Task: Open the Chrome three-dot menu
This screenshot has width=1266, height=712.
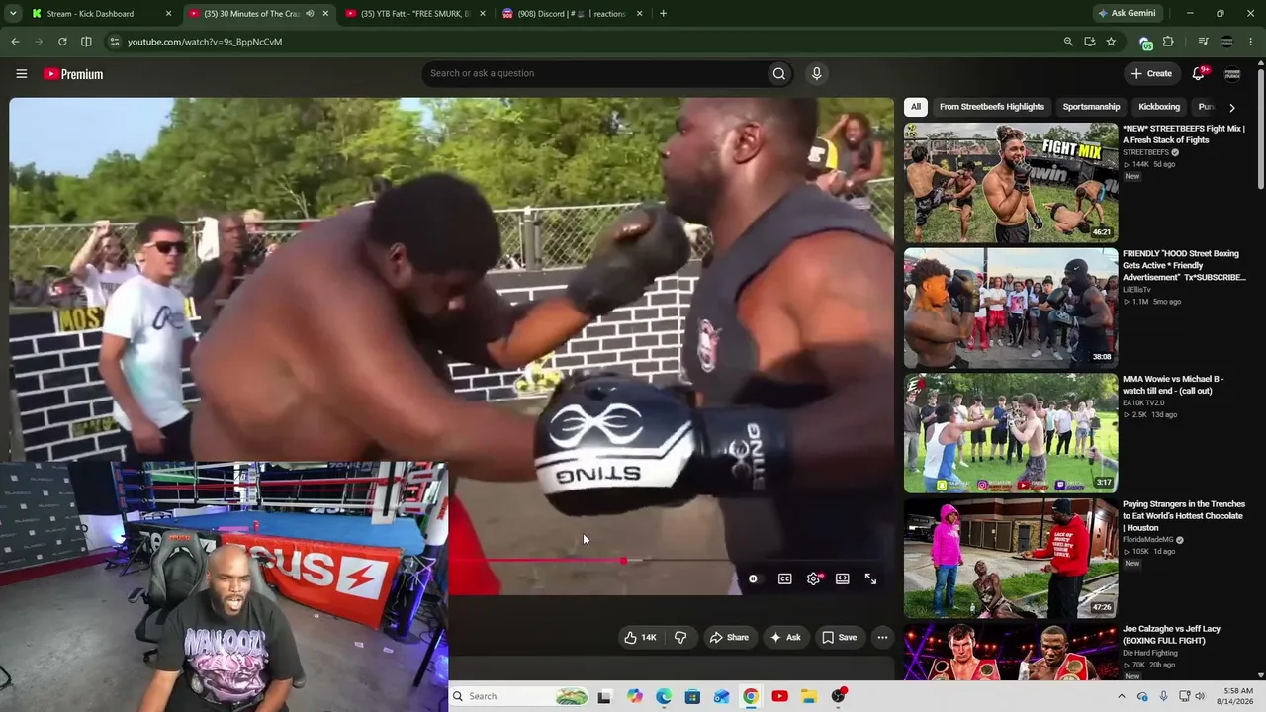Action: [1251, 42]
